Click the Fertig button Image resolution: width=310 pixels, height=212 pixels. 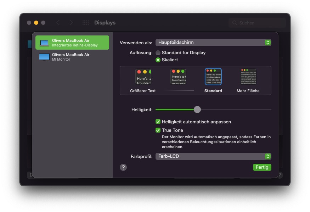click(262, 167)
